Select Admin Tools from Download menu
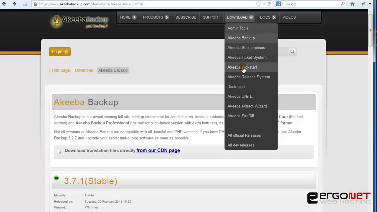This screenshot has height=212, width=377. coord(251,28)
